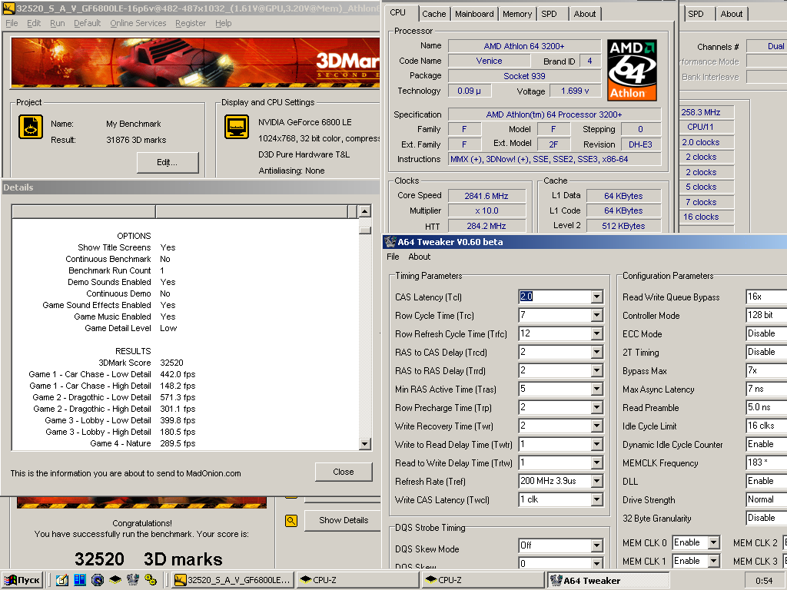Open About tab in the right CPU-Z window
The width and height of the screenshot is (787, 590).
click(732, 14)
